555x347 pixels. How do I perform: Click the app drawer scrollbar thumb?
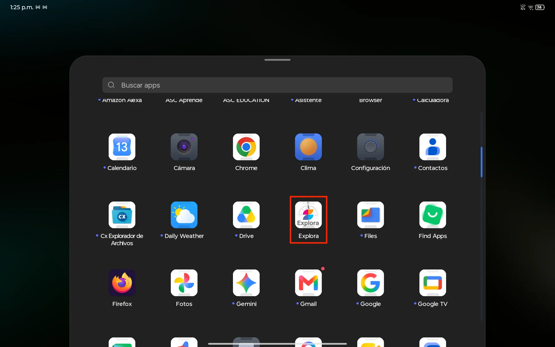pos(481,162)
